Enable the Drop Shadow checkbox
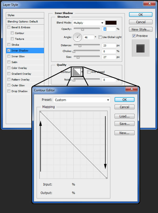The height and width of the screenshot is (213, 158). [9, 91]
